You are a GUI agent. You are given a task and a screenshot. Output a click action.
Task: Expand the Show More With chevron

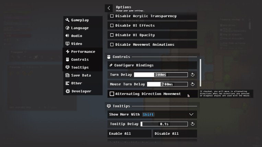pos(191,115)
